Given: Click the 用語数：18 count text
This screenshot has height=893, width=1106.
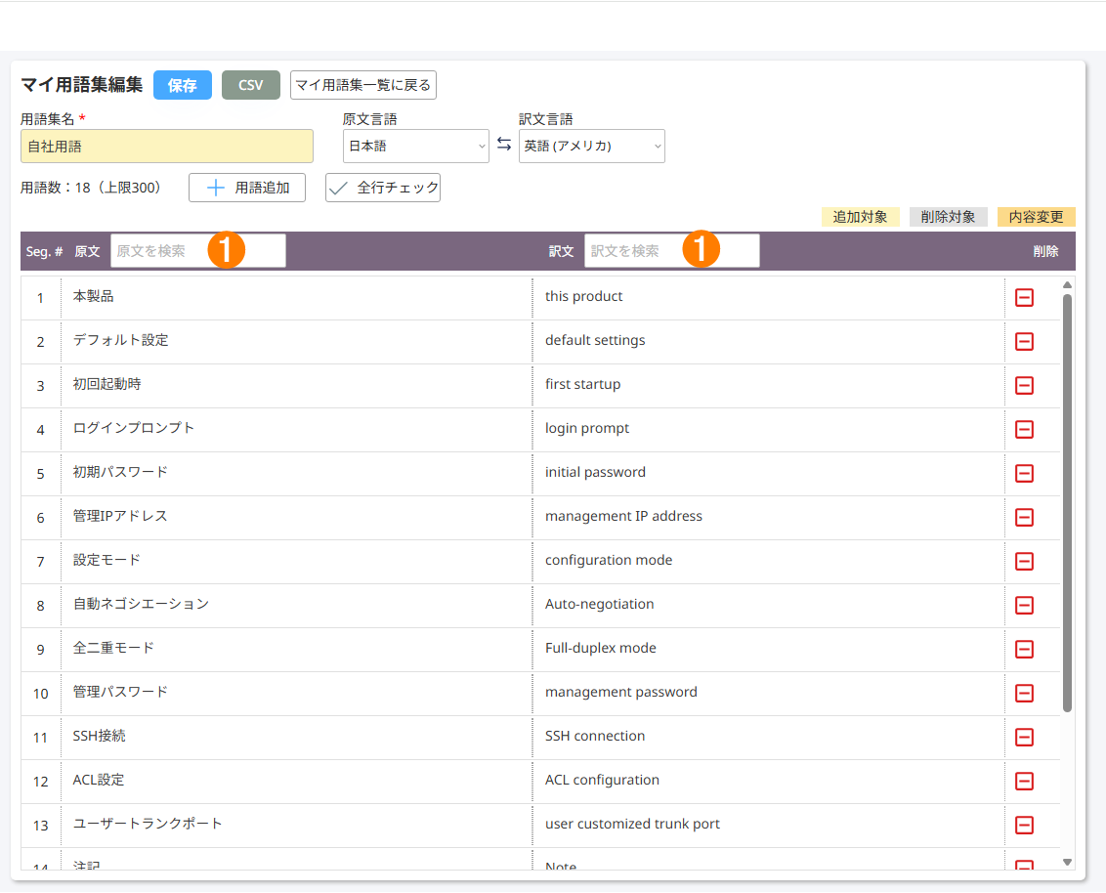Looking at the screenshot, I should click(93, 188).
